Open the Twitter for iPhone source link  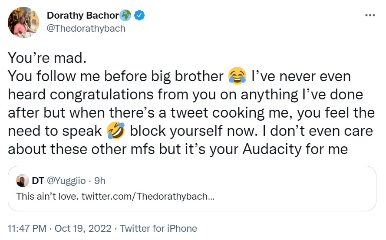coord(158,228)
